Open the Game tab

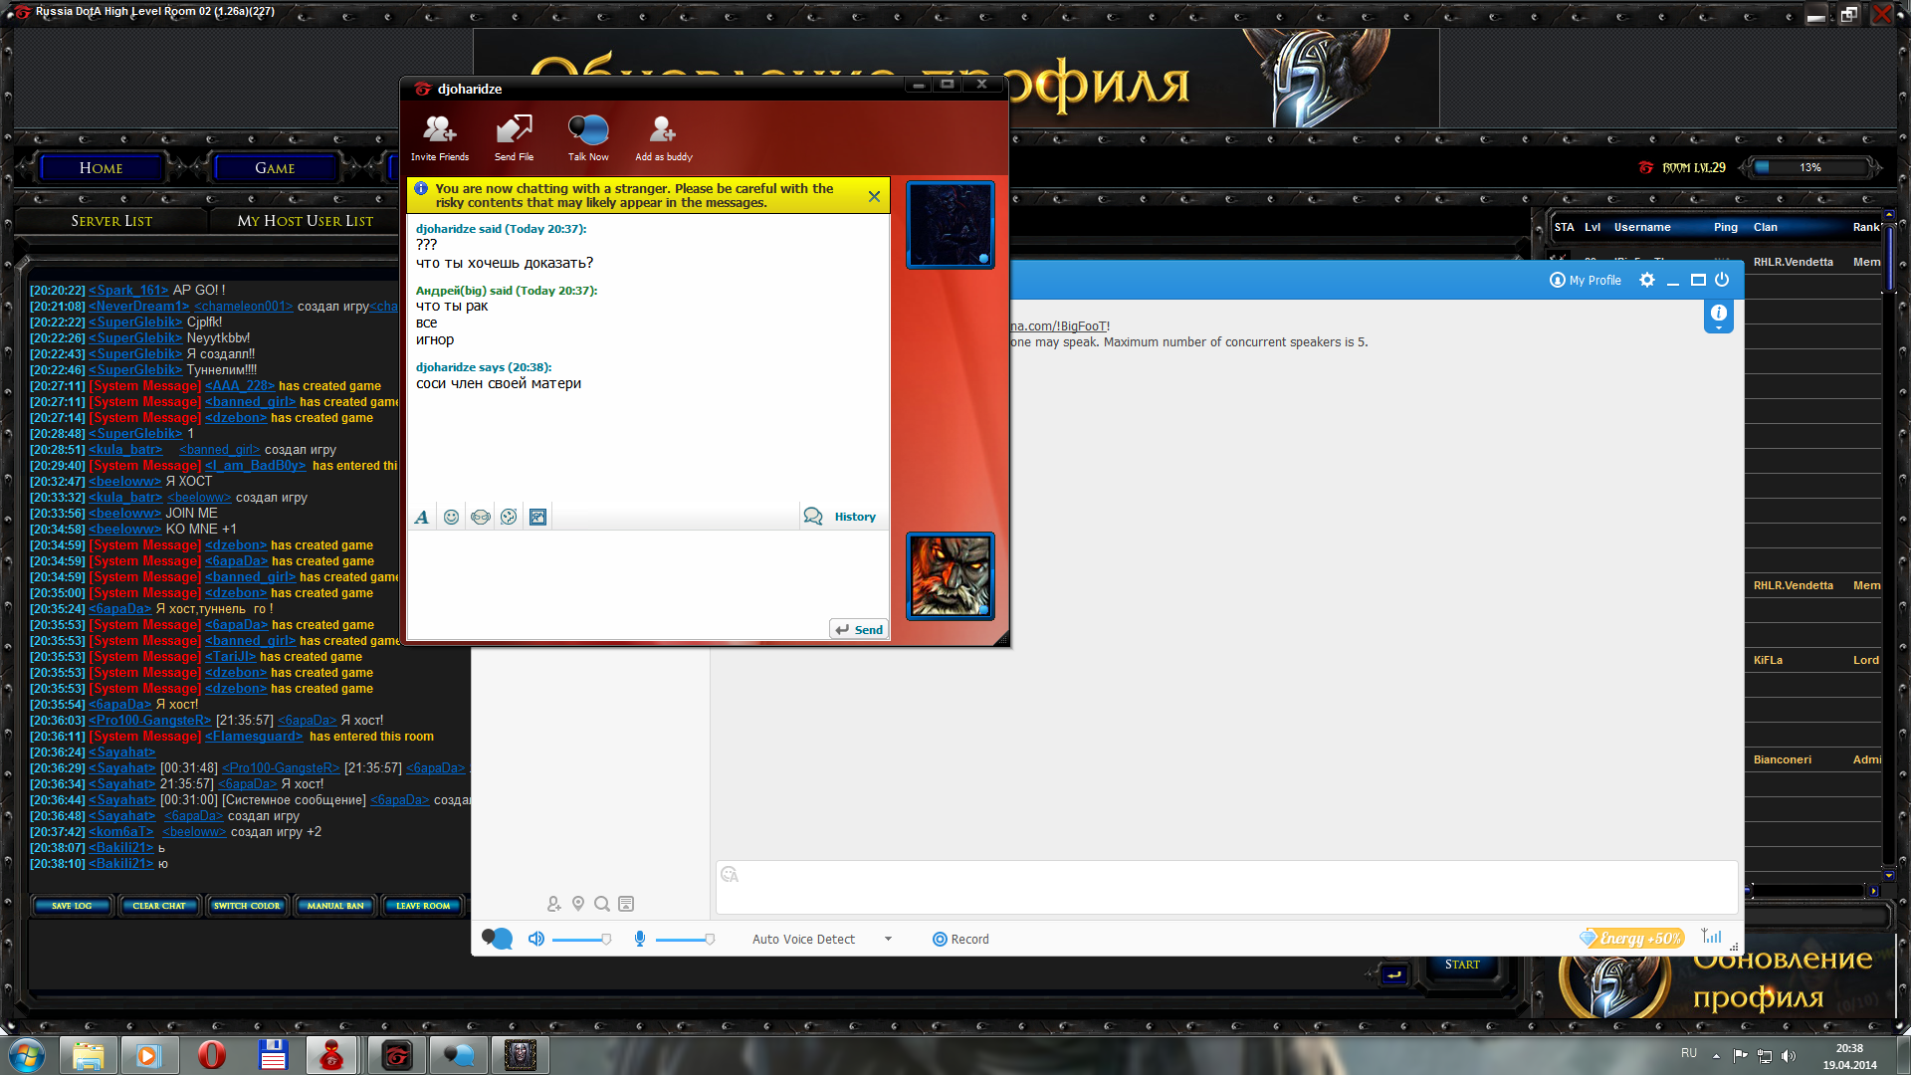pyautogui.click(x=275, y=168)
